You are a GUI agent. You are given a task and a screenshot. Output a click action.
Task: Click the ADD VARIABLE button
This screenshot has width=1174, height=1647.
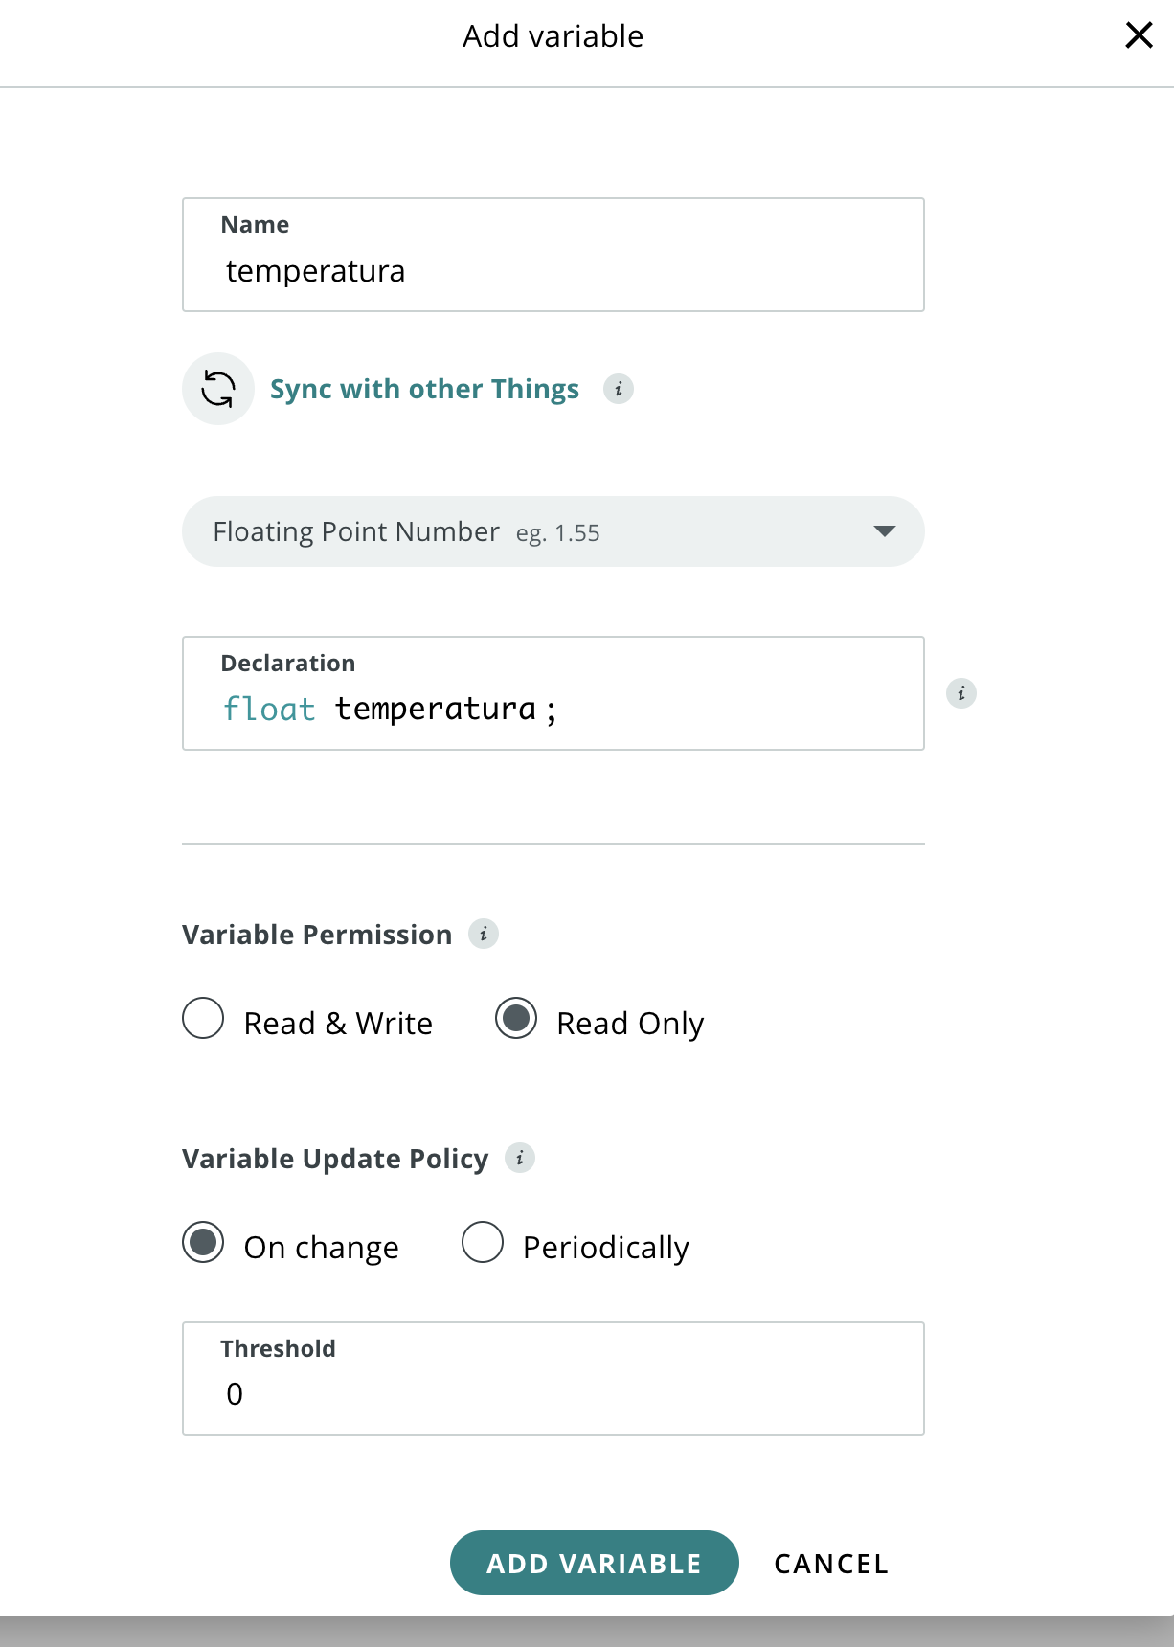[595, 1563]
